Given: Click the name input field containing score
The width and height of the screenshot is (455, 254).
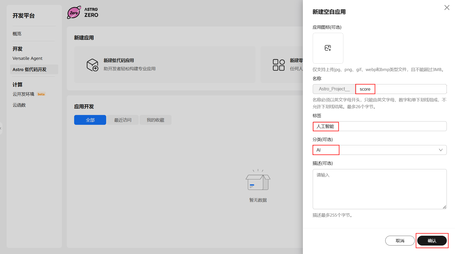Looking at the screenshot, I should tap(401, 89).
